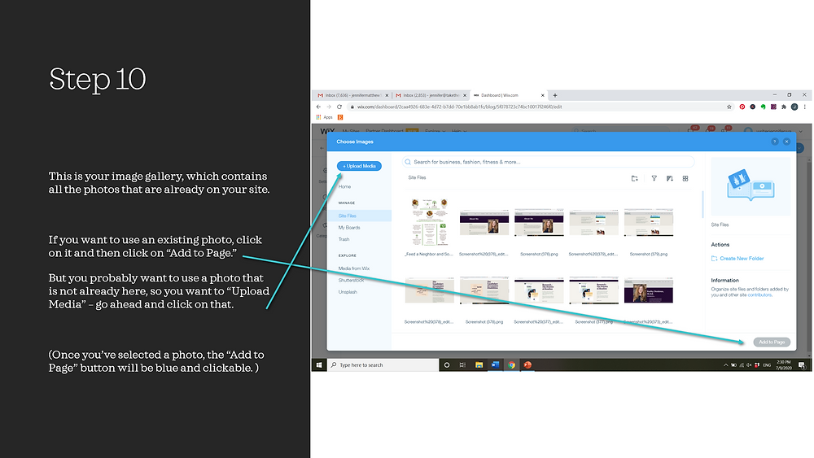Follow the contributors link in Information
The width and height of the screenshot is (814, 458).
pyautogui.click(x=759, y=294)
